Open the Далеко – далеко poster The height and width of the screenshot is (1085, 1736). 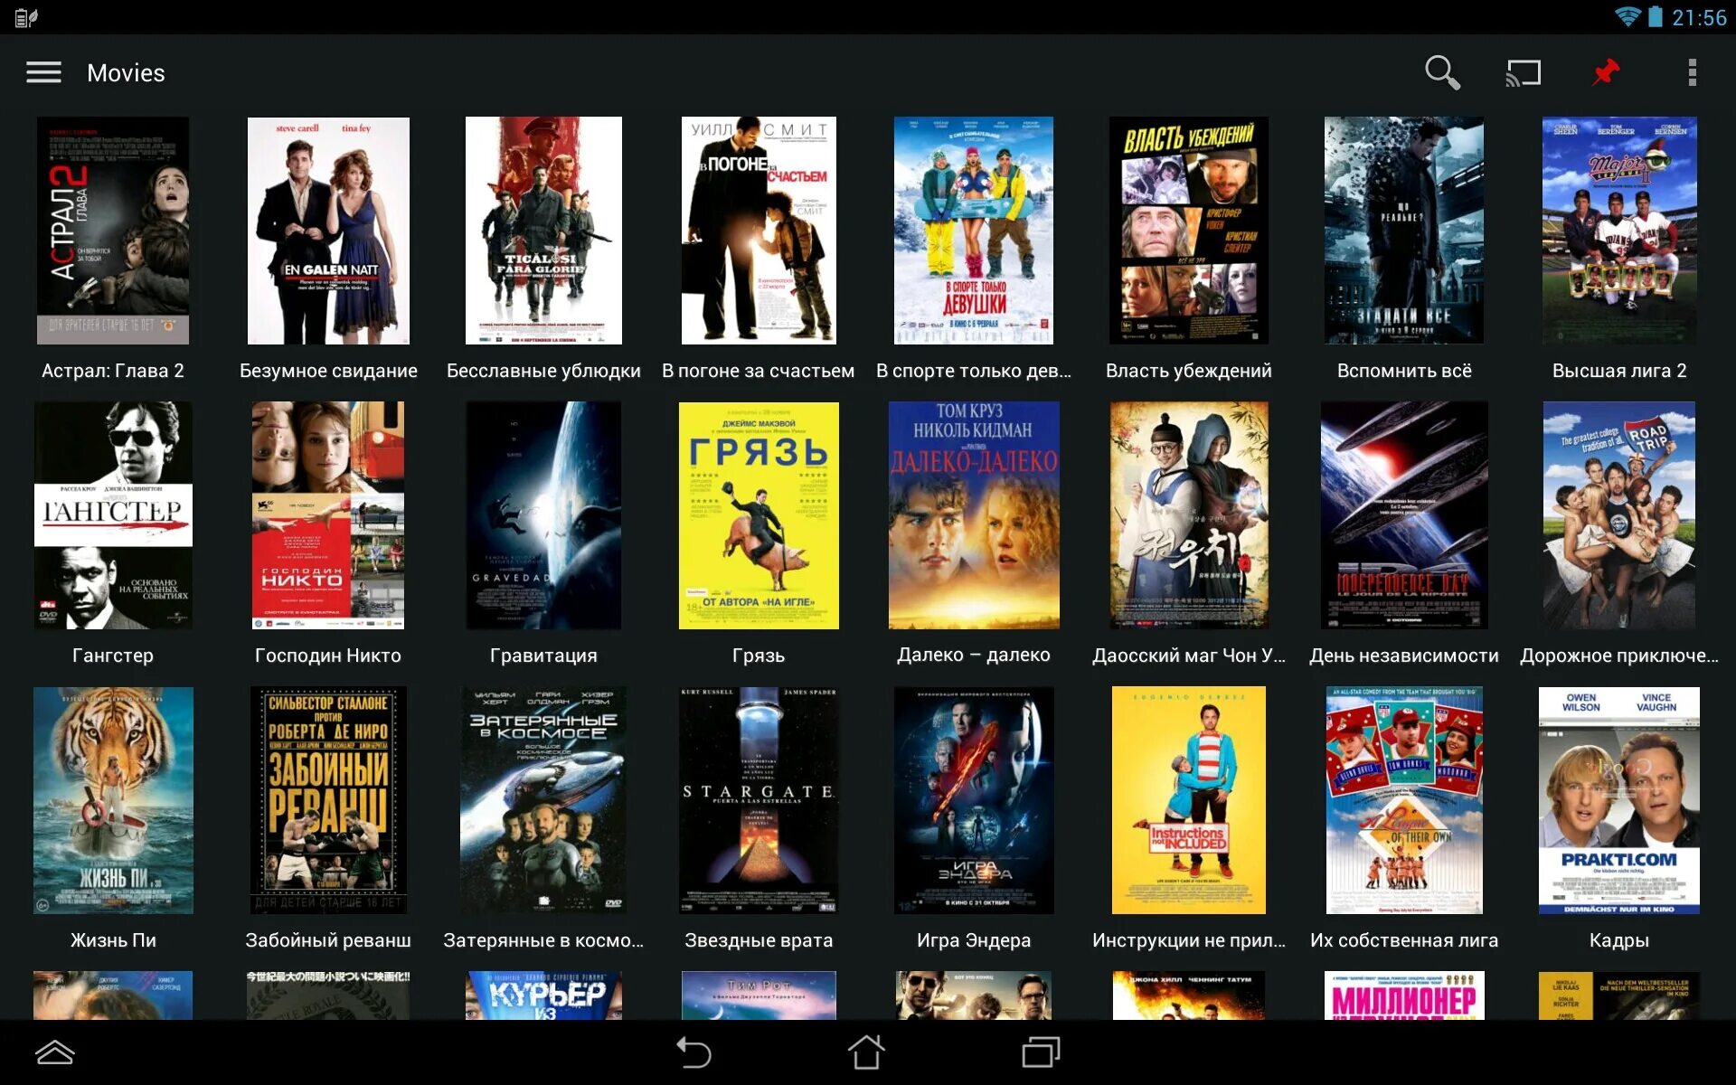tap(974, 515)
